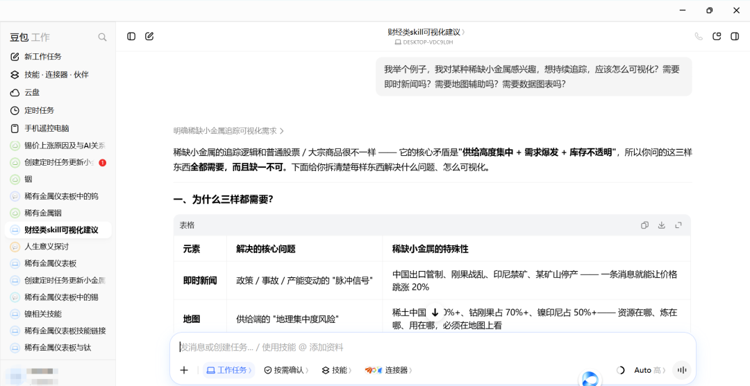This screenshot has width=750, height=386.
Task: Expand the table to fullscreen
Action: point(678,225)
